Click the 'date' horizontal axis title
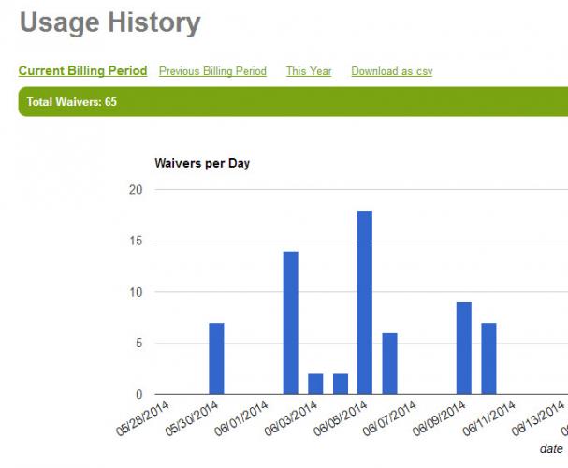The image size is (568, 468). tap(550, 449)
